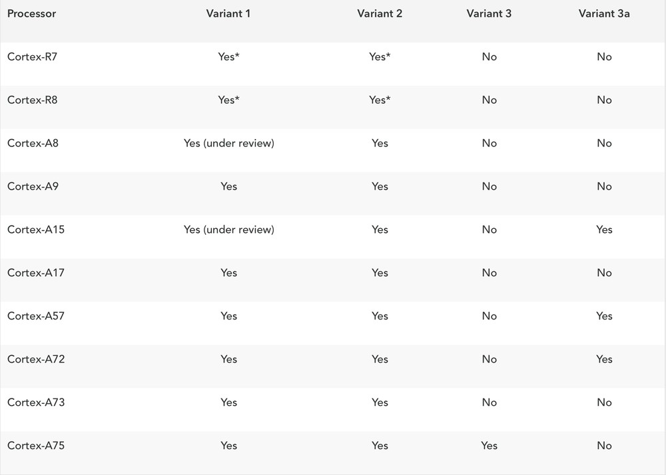Click Cortex-A15's "Yes (under review)" Variant 1 cell
The image size is (666, 475).
click(x=228, y=230)
